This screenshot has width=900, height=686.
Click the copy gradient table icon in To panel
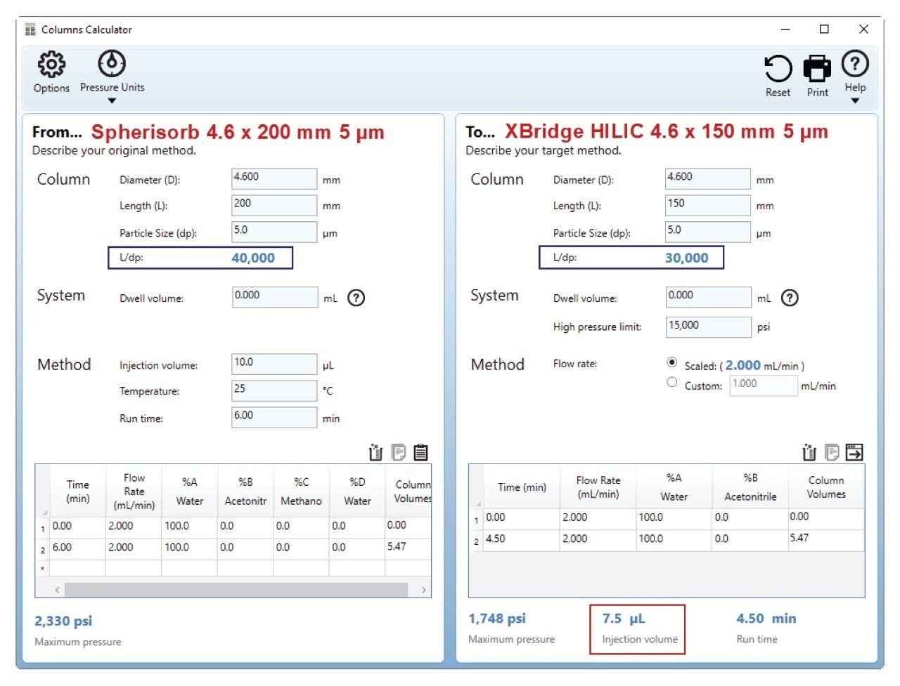832,452
